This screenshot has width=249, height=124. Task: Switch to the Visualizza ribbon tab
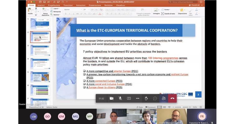pos(120,5)
